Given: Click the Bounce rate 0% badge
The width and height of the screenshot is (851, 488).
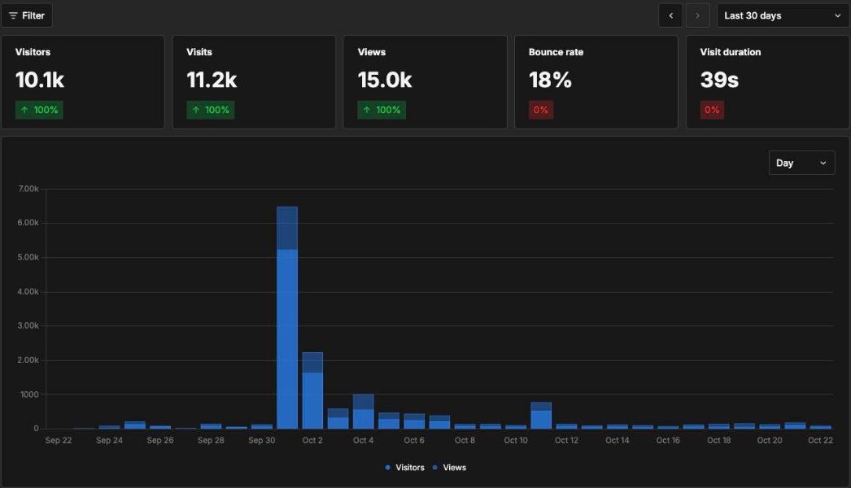Looking at the screenshot, I should [541, 110].
